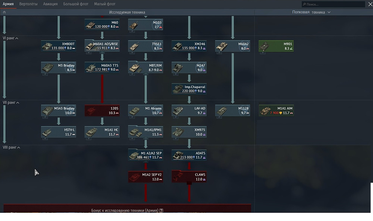Select the Imp.Chaparral card

[189, 89]
